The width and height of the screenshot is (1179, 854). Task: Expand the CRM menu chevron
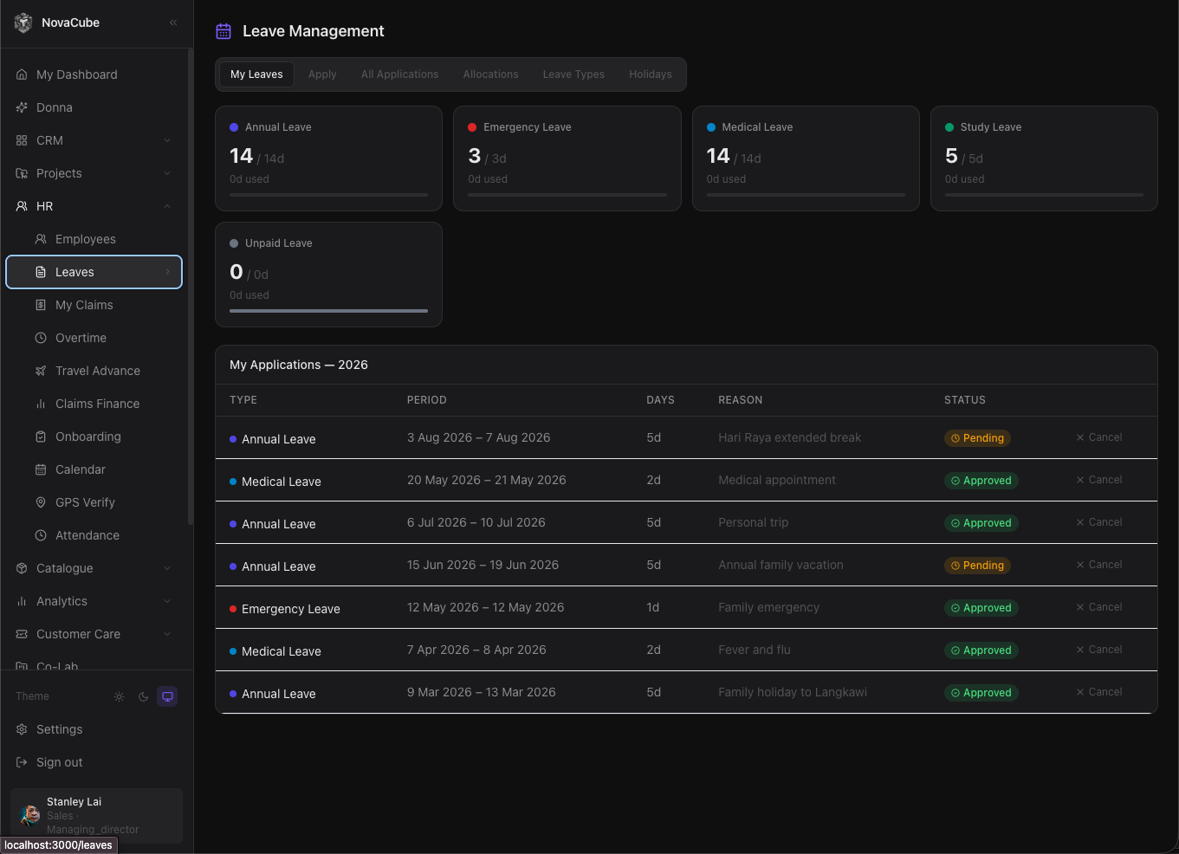[167, 140]
